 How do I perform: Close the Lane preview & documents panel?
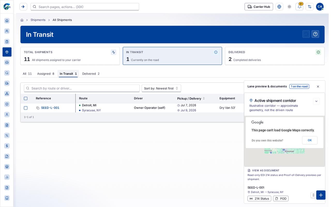318,87
